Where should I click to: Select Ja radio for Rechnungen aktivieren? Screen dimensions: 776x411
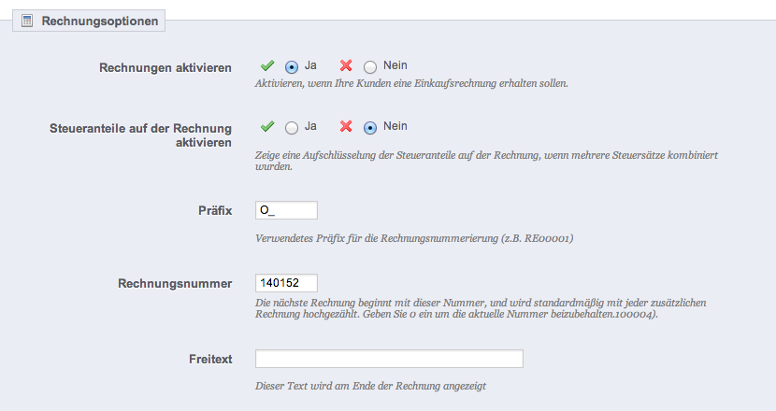click(292, 67)
